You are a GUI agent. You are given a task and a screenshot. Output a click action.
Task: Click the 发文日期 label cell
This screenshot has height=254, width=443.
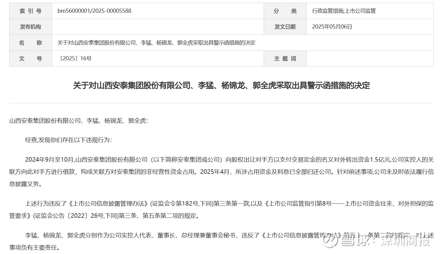click(x=285, y=27)
